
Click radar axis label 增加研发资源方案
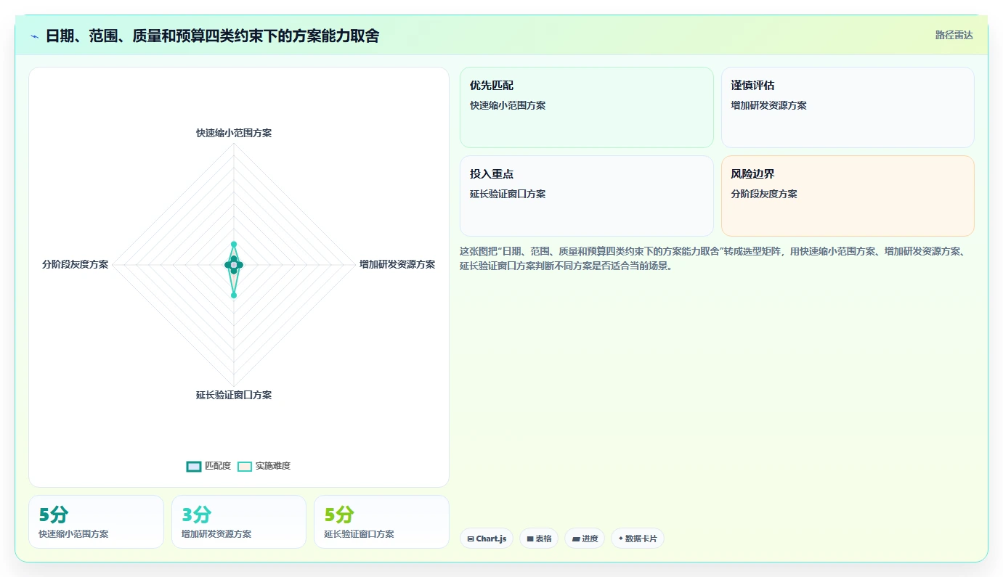point(397,264)
